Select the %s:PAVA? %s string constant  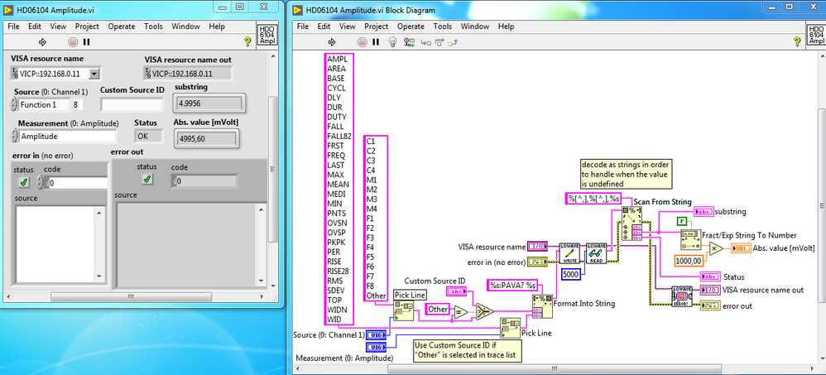(512, 286)
